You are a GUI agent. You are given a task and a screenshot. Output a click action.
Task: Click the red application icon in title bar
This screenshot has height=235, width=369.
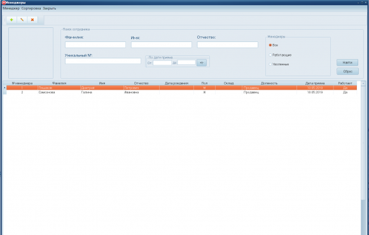pos(4,3)
